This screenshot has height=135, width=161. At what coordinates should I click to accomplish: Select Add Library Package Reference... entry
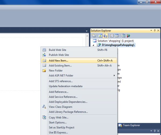pyautogui.click(x=79, y=112)
